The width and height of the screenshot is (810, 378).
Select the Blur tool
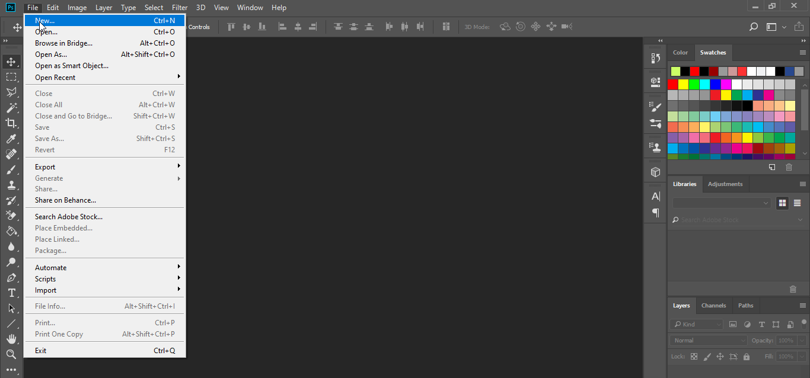pos(11,246)
